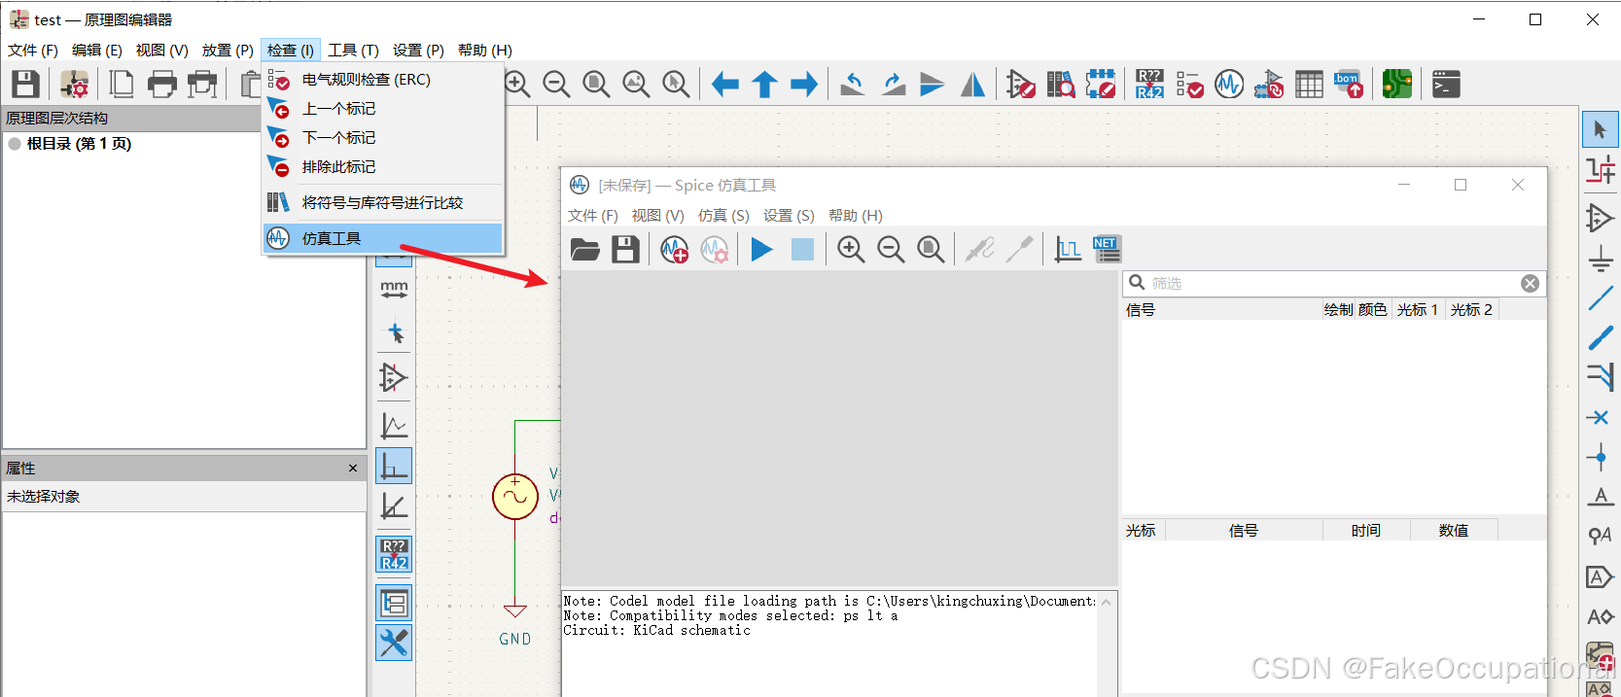The width and height of the screenshot is (1621, 697).
Task: Stop simulation square button in Spice toolbar
Action: (x=802, y=250)
